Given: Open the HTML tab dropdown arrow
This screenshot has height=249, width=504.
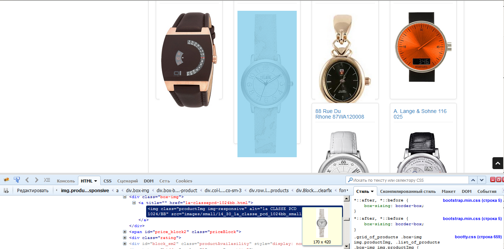Looking at the screenshot, I should pyautogui.click(x=95, y=181).
